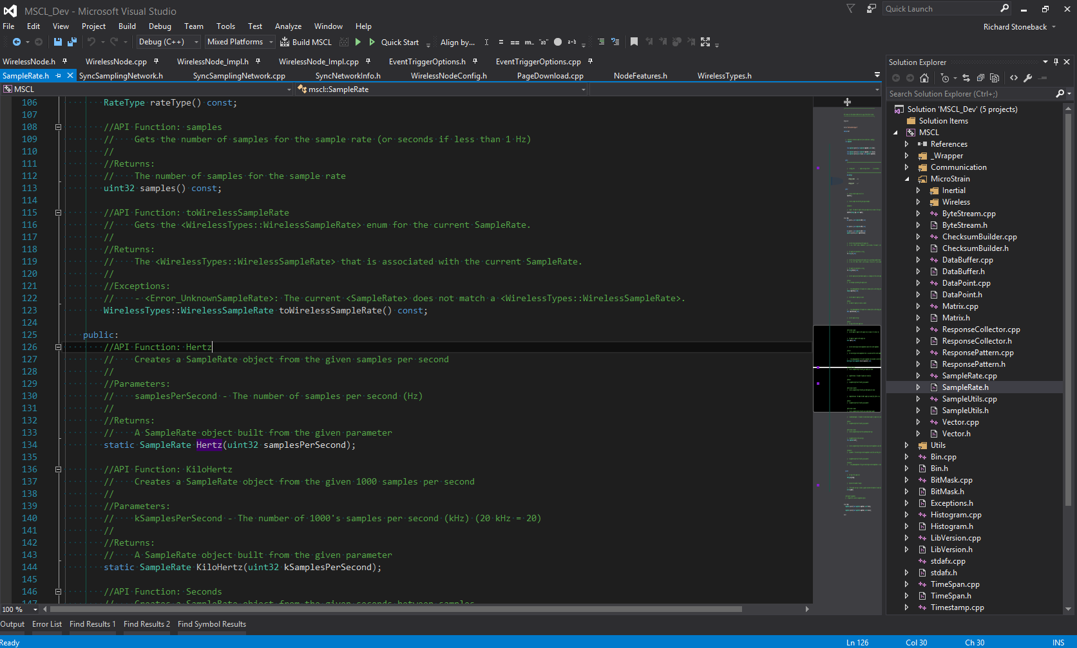Click the feedback icon in title bar
Image resolution: width=1077 pixels, height=648 pixels.
coord(871,9)
